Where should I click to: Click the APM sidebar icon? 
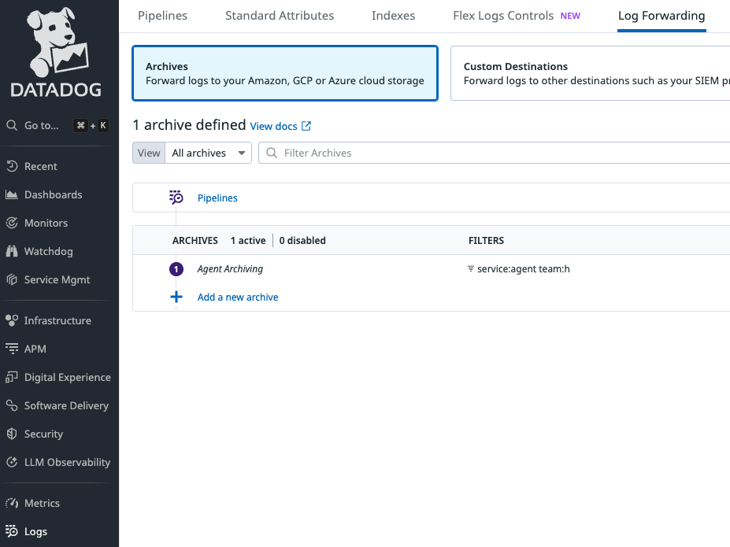[x=12, y=349]
